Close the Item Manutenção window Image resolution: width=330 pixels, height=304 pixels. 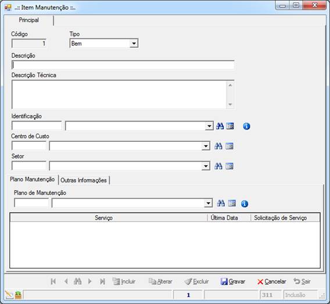tap(315, 5)
